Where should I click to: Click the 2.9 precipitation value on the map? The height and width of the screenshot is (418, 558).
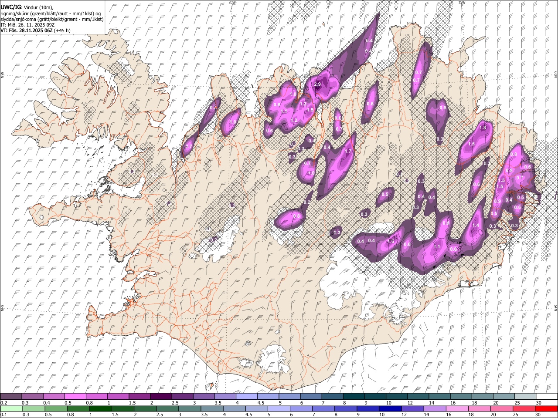(x=317, y=84)
